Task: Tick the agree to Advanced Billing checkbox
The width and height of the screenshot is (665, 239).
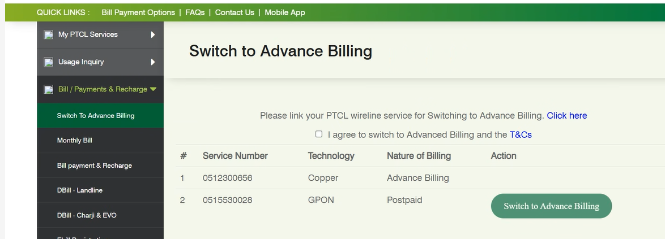Action: (x=319, y=134)
